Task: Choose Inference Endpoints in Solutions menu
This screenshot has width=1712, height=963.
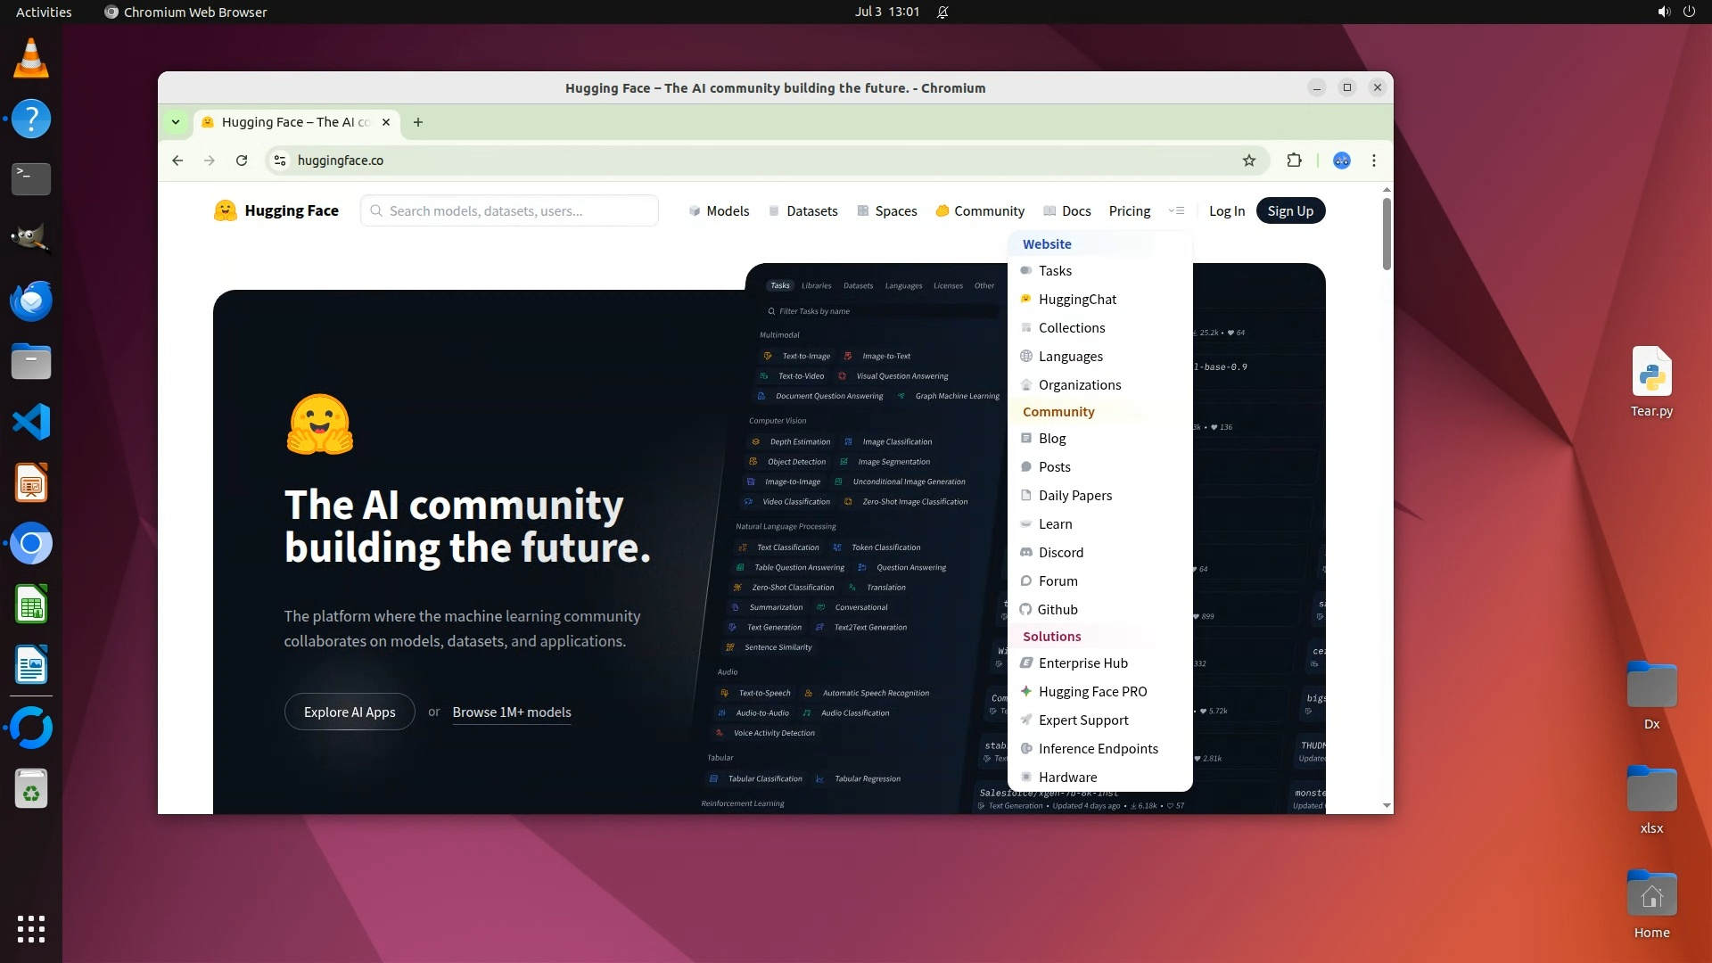Action: (x=1098, y=749)
